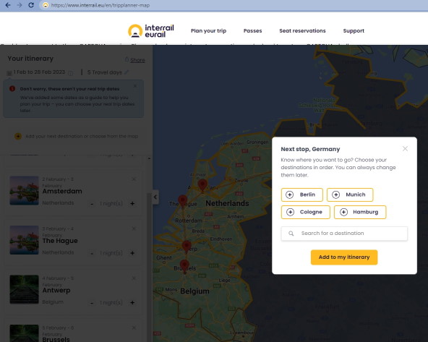The width and height of the screenshot is (428, 342).
Task: Remove Antwerp from the itinerary
Action: click(x=134, y=278)
